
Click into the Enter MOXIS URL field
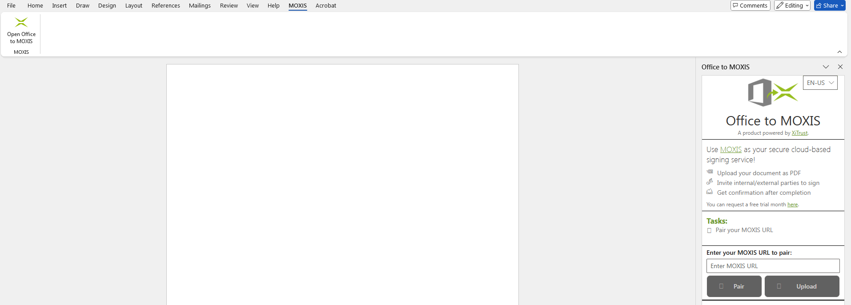click(773, 266)
